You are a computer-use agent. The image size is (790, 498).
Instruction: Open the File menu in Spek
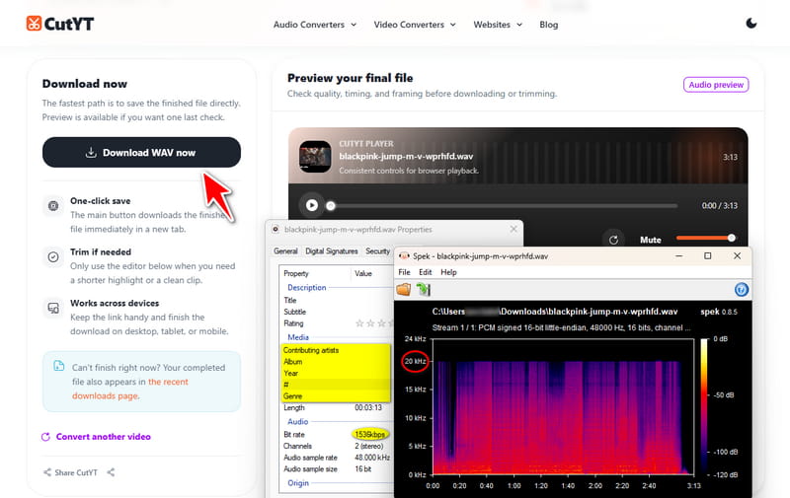405,272
